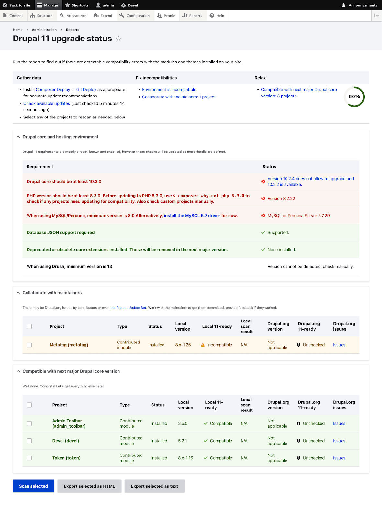Open Issues link for Token
Image resolution: width=382 pixels, height=518 pixels.
tap(339, 458)
